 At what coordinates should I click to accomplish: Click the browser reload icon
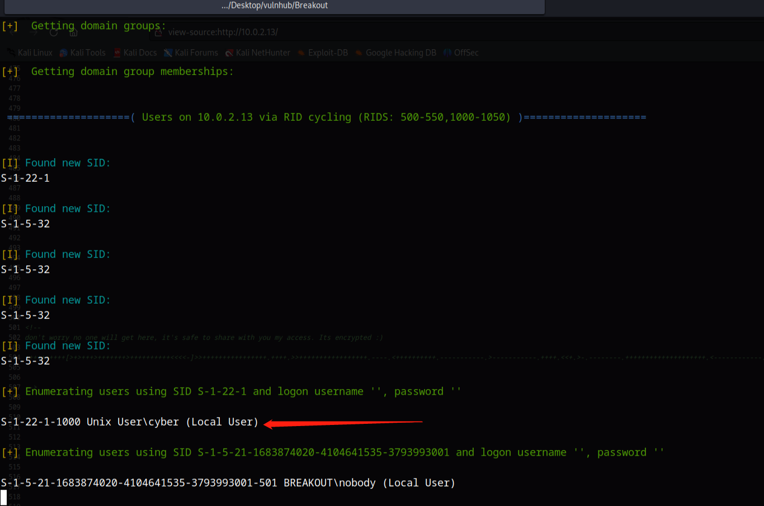[x=54, y=32]
